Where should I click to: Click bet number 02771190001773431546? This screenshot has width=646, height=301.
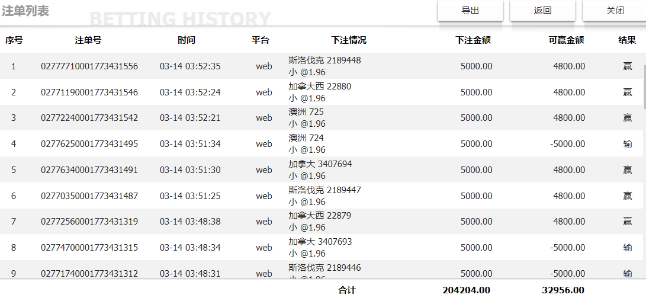[89, 92]
